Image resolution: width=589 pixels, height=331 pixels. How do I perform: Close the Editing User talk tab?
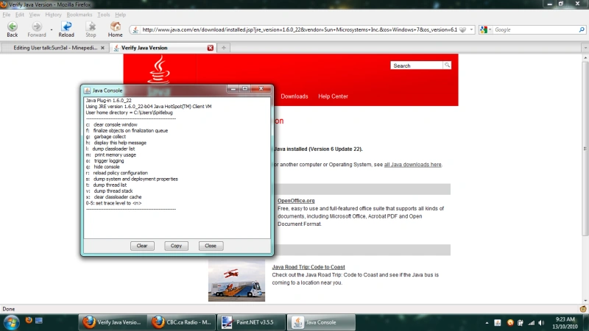tap(102, 48)
